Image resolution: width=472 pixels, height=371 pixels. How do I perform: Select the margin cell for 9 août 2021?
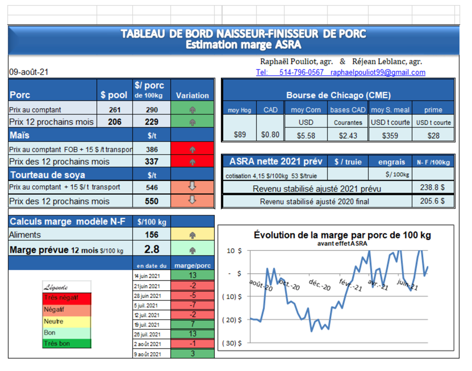(192, 354)
